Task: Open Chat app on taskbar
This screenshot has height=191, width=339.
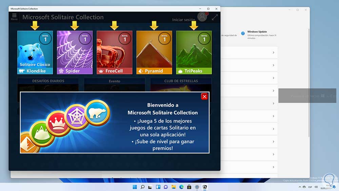Action: (166, 187)
